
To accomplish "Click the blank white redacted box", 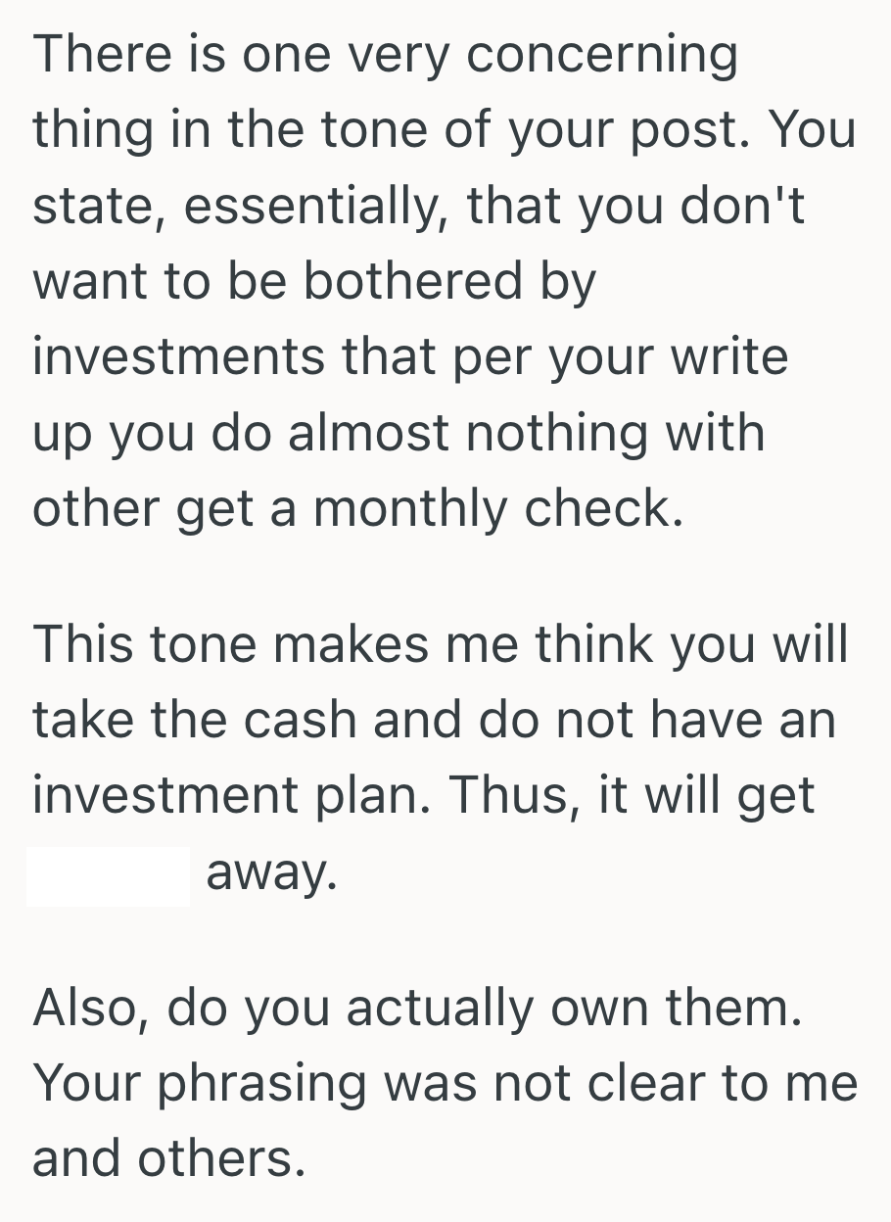I will click(x=108, y=876).
